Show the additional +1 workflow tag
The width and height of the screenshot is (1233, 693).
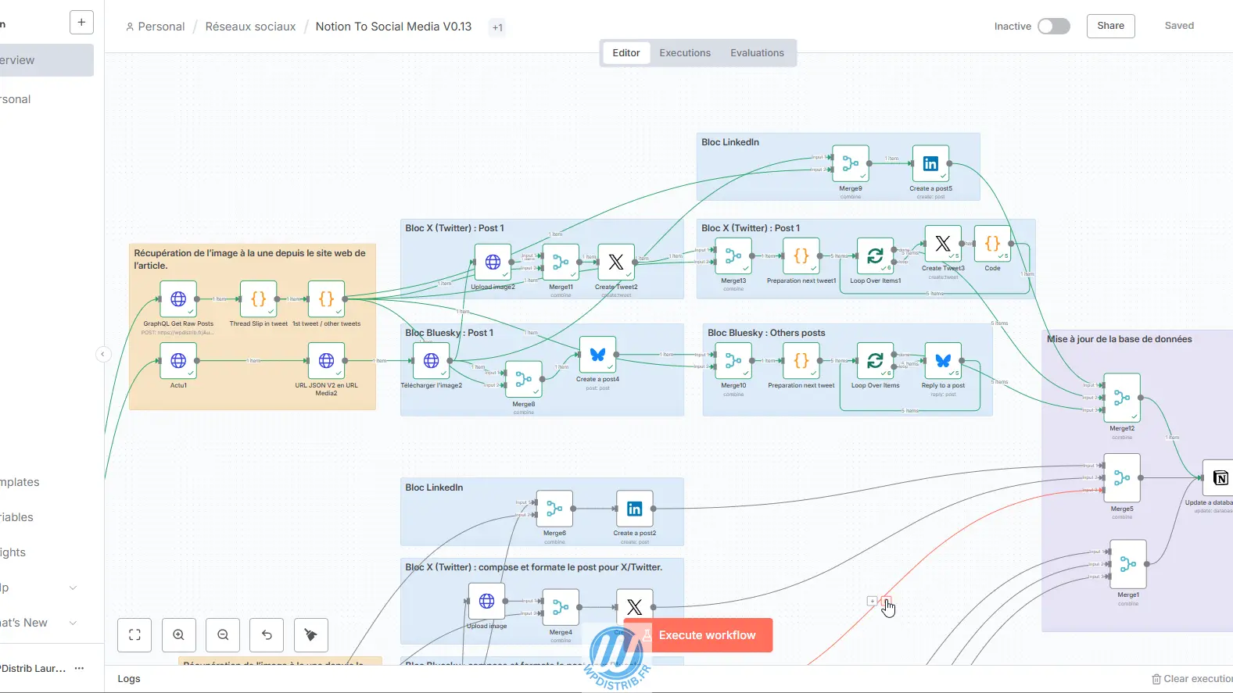pyautogui.click(x=497, y=27)
